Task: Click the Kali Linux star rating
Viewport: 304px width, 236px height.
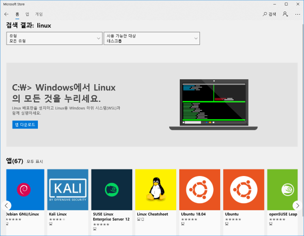Action: tap(57, 219)
